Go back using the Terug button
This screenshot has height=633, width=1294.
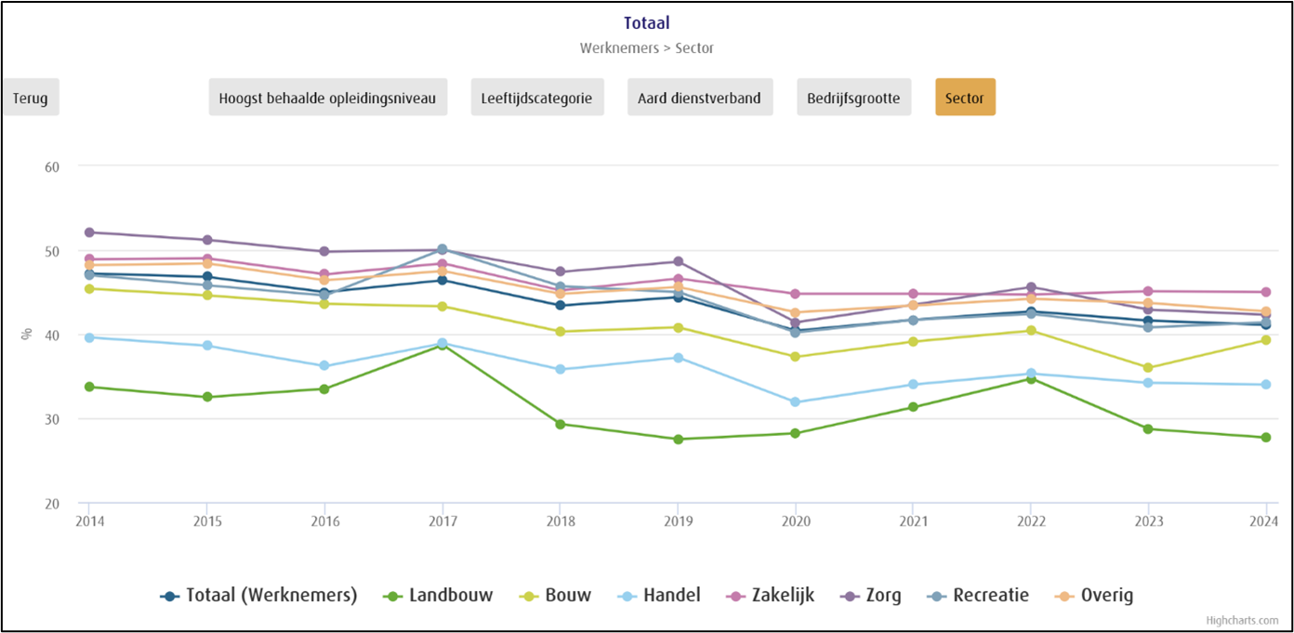coord(31,97)
